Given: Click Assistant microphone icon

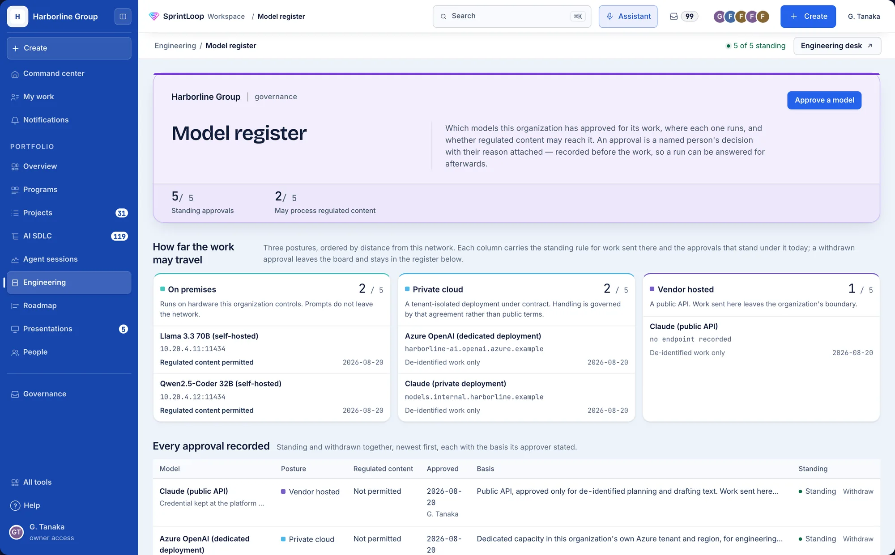Looking at the screenshot, I should (x=609, y=17).
